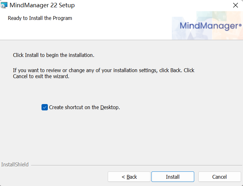Click the horizontal divider line beside InstallShield
The image size is (243, 186).
[x=136, y=165]
